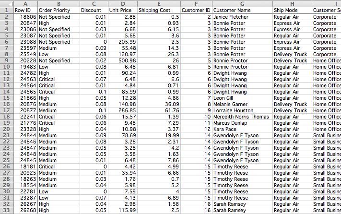This screenshot has width=341, height=214.
Task: Click the 'Order Priority' header cell
Action: (59, 10)
